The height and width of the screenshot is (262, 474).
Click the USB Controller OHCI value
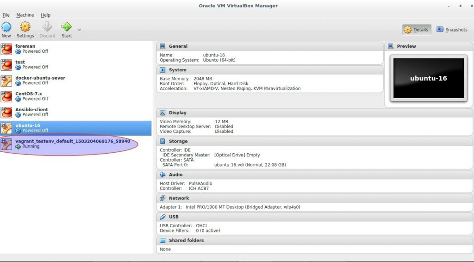[x=201, y=226]
